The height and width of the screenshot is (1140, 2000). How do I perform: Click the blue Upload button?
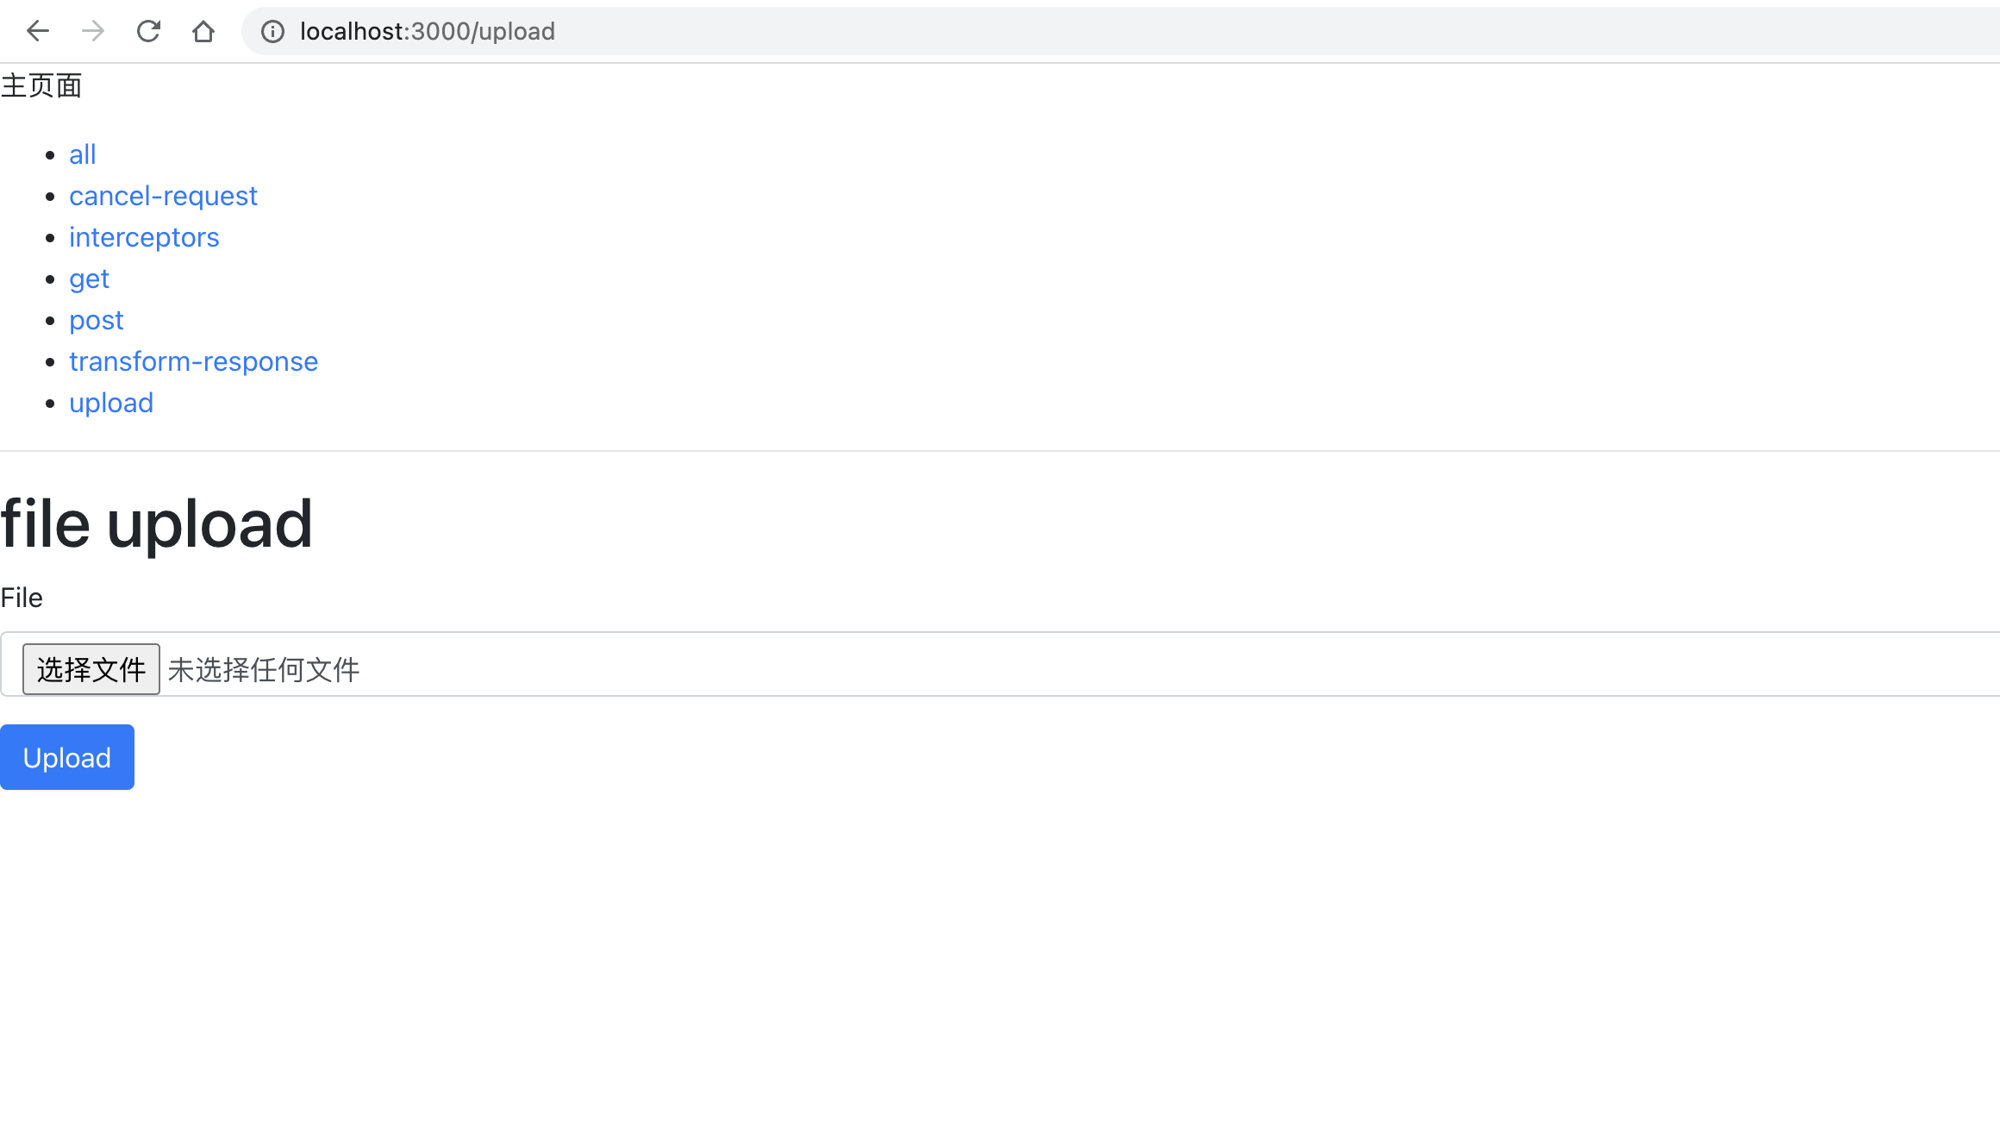(67, 757)
